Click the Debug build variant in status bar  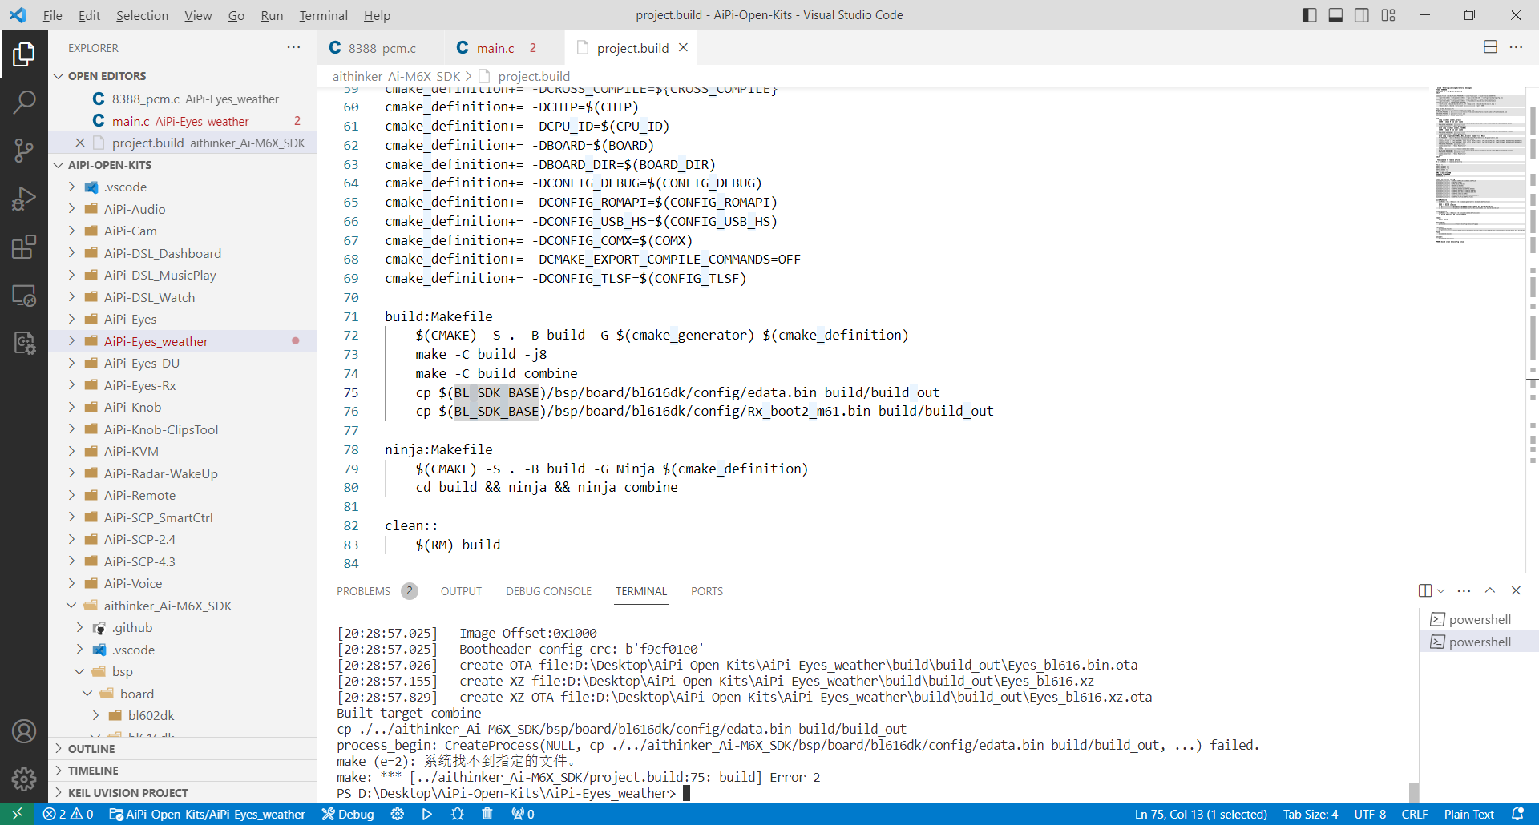348,814
